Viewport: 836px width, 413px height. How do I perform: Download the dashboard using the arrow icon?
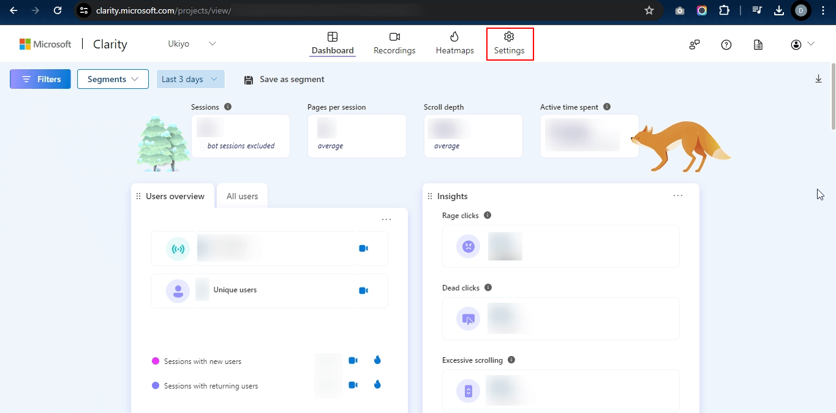tap(818, 79)
